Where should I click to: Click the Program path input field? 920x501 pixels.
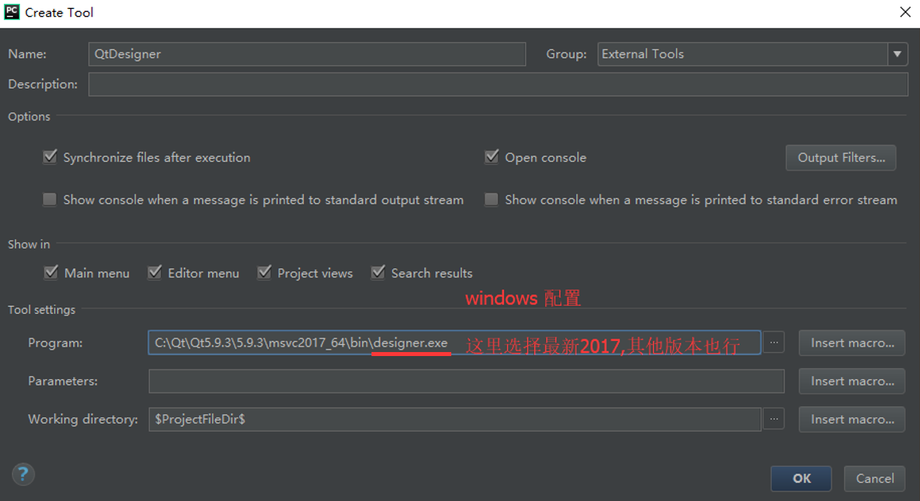[454, 342]
